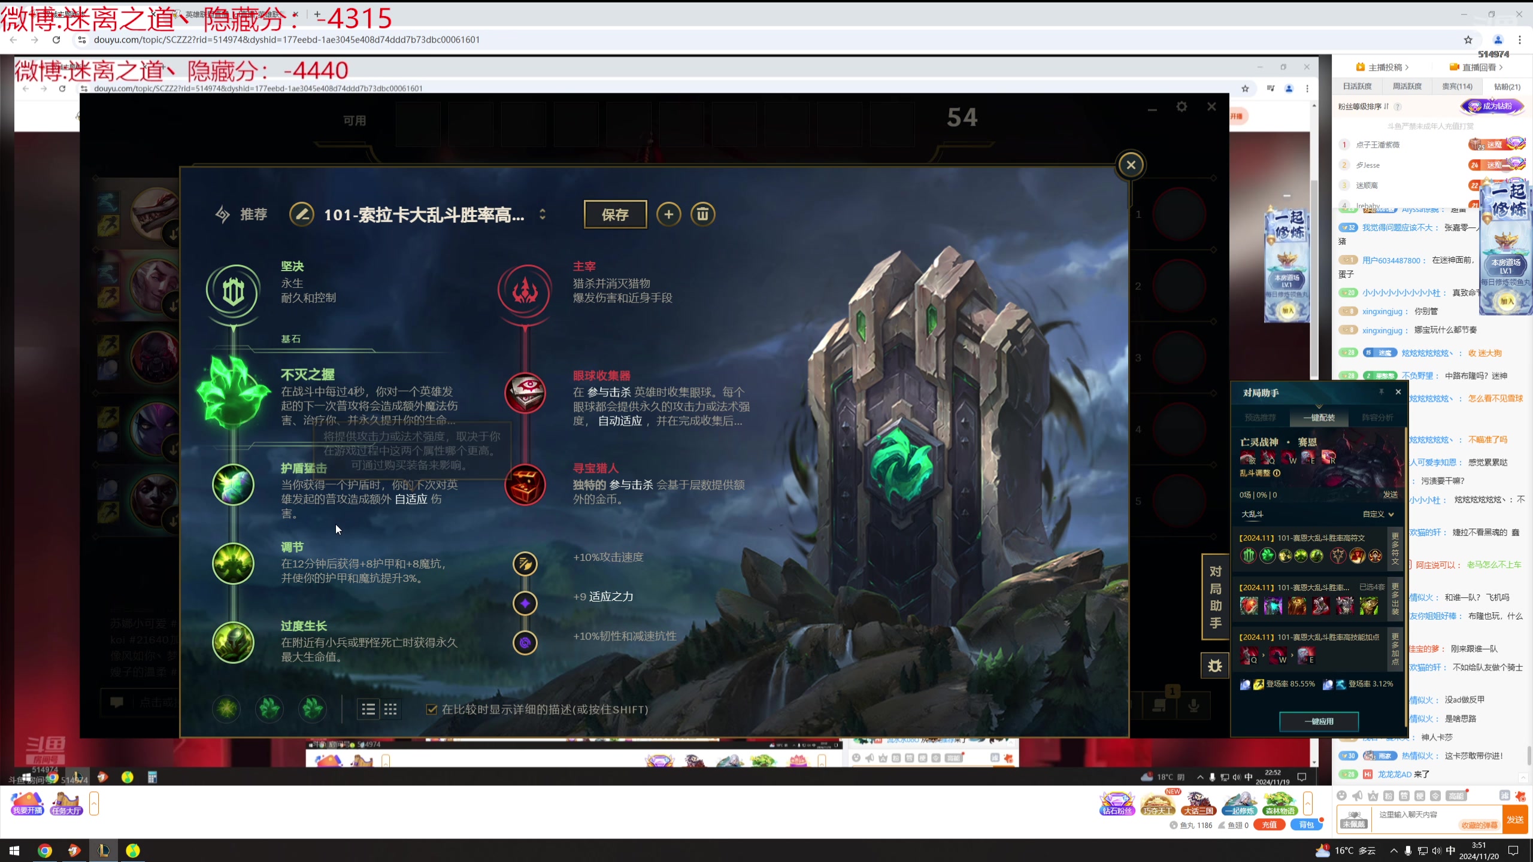Switch runes to list view
This screenshot has width=1533, height=862.
point(368,709)
